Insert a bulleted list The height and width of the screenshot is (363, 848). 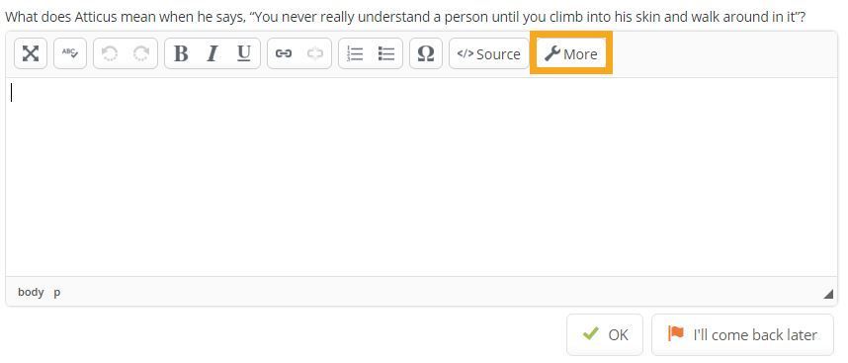386,53
